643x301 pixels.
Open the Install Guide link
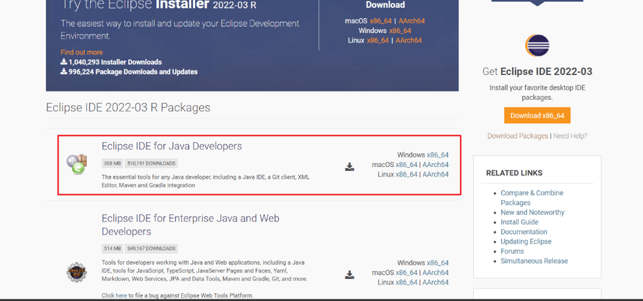click(520, 222)
